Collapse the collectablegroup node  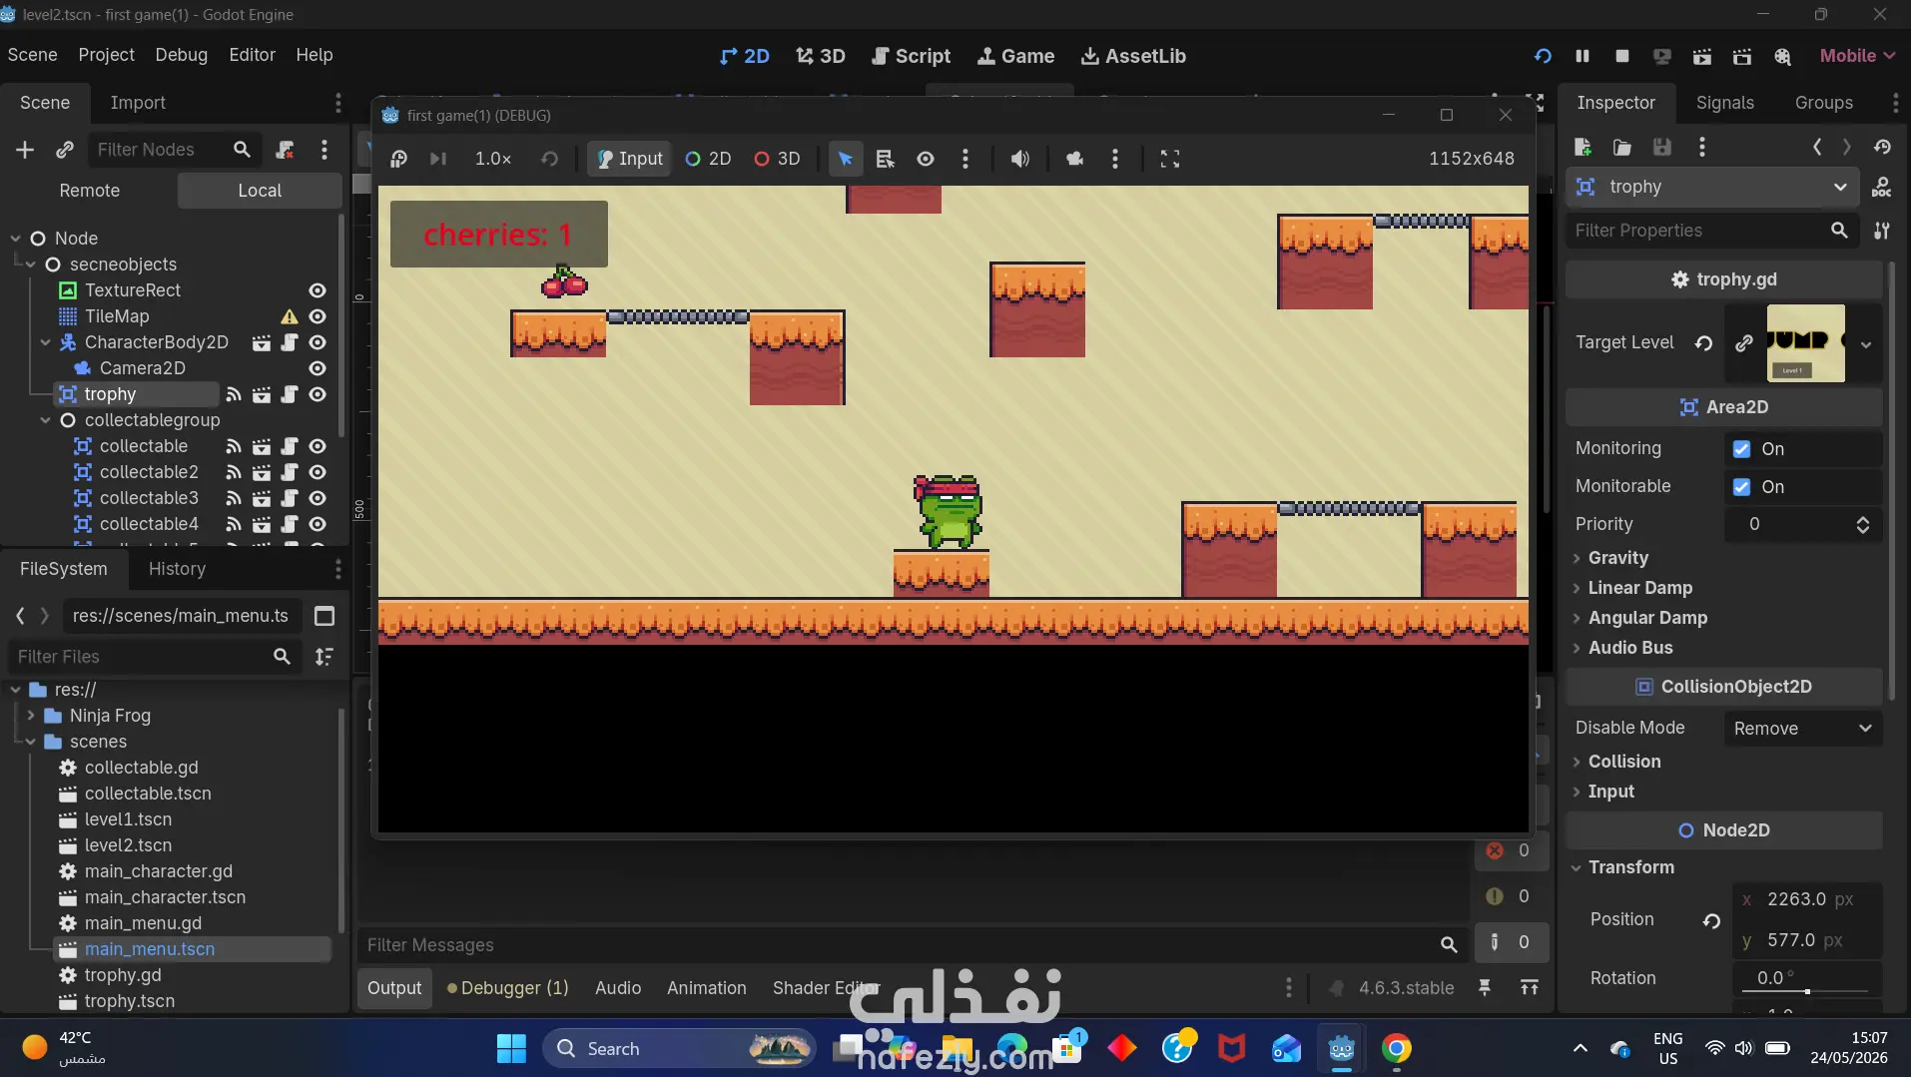(46, 420)
